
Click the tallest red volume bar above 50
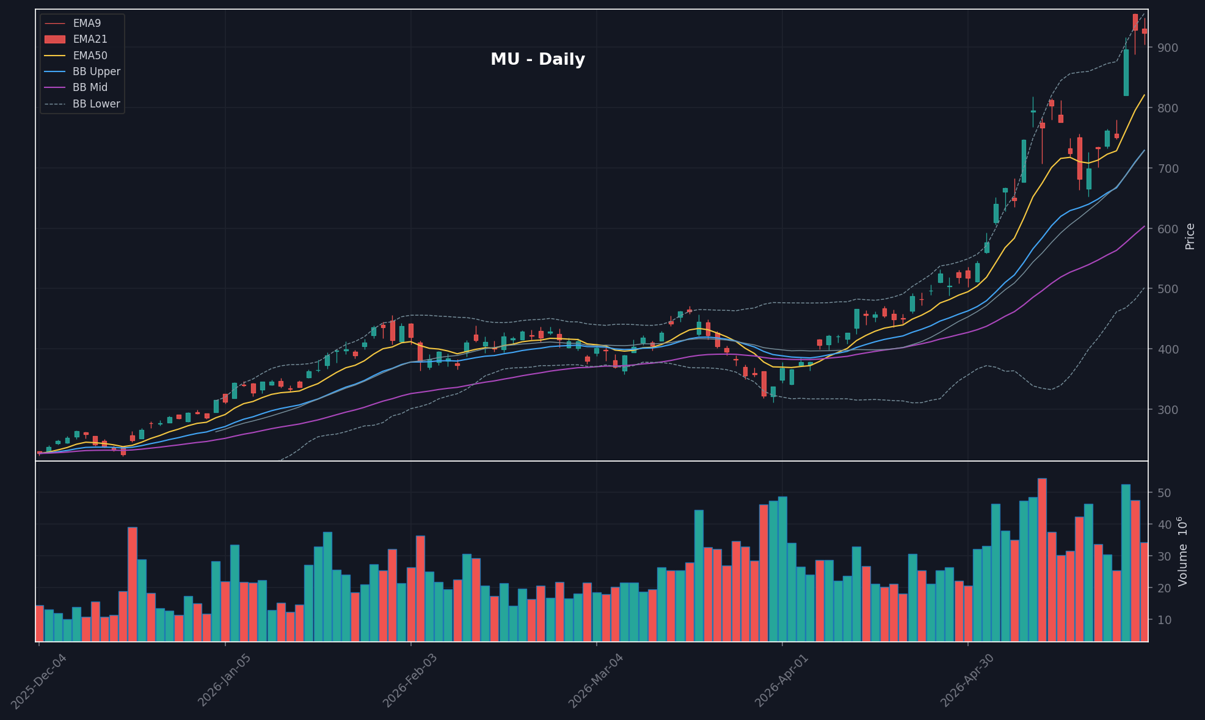[1042, 559]
